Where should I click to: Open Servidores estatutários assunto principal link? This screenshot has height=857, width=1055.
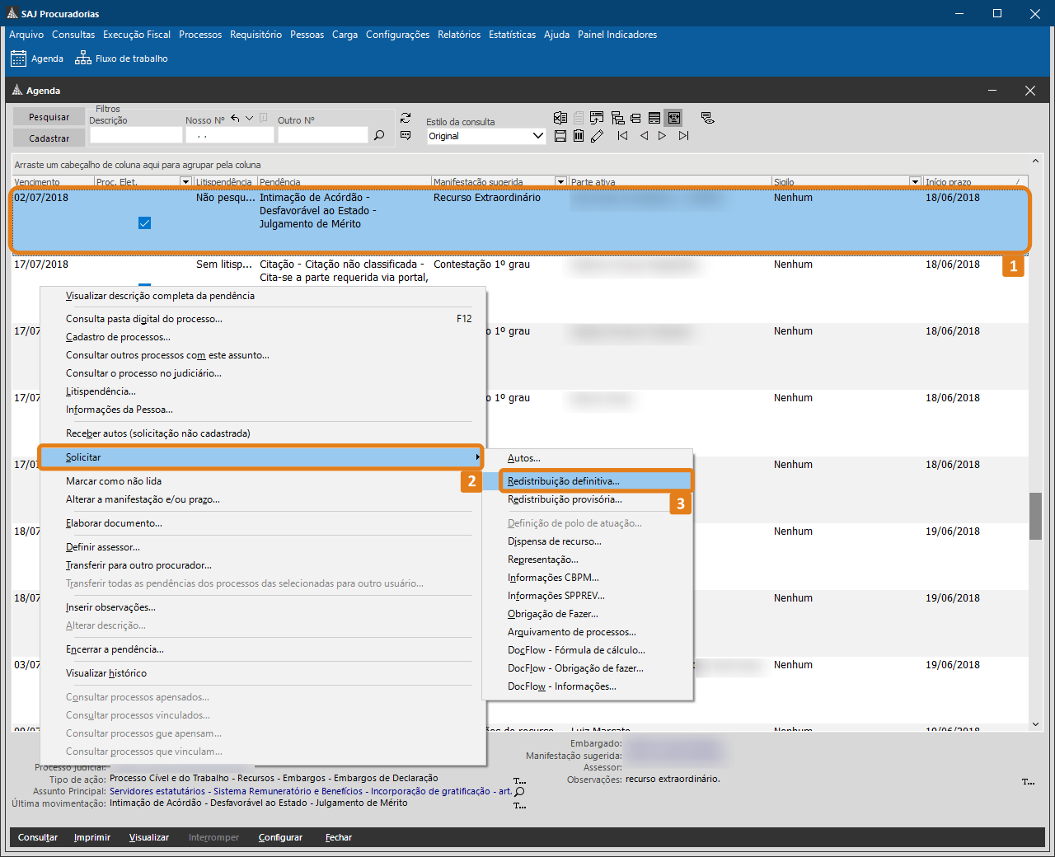(x=311, y=791)
